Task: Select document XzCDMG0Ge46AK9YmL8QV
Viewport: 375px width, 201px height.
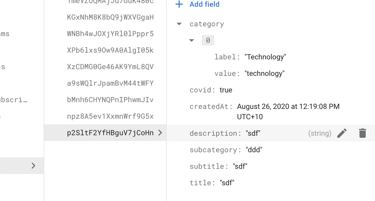Action: (x=110, y=67)
